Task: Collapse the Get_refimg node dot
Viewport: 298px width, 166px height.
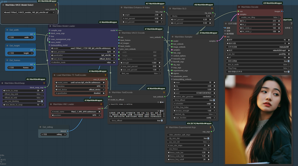Action: (x=40, y=127)
